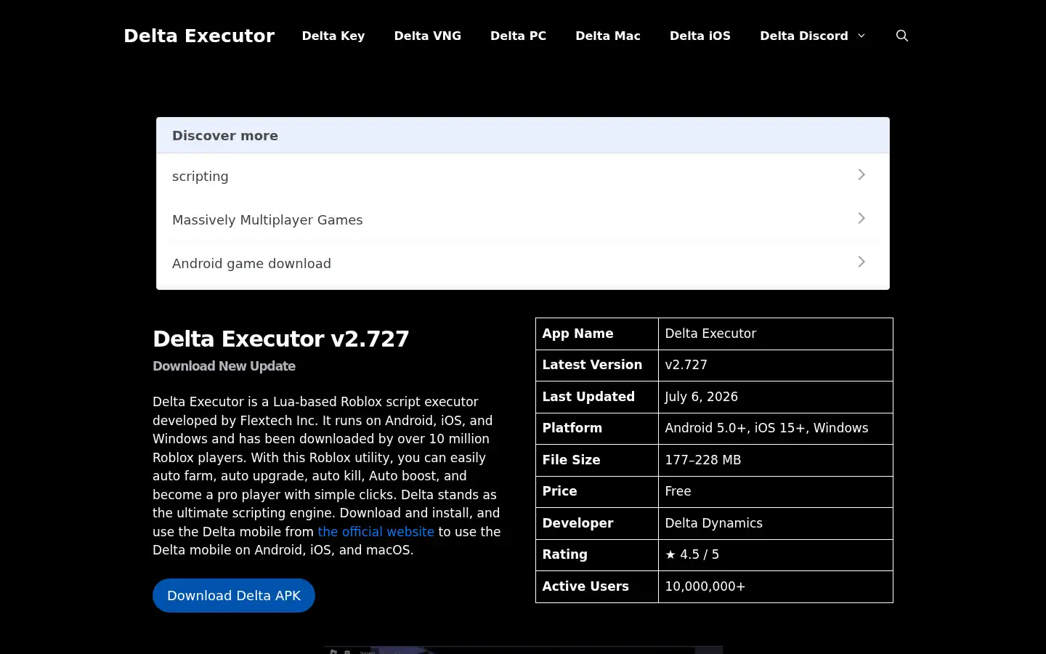Click the File Size label cell
Image resolution: width=1046 pixels, height=654 pixels.
point(597,460)
